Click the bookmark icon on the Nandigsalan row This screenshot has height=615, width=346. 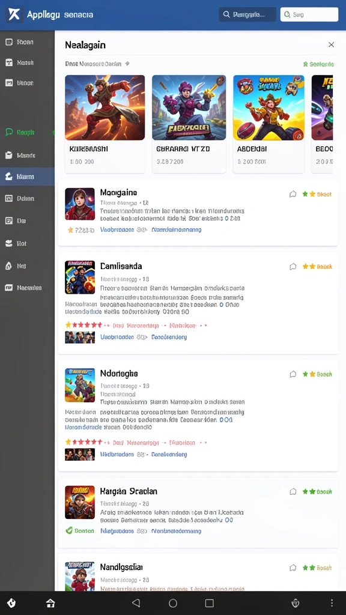click(x=293, y=568)
